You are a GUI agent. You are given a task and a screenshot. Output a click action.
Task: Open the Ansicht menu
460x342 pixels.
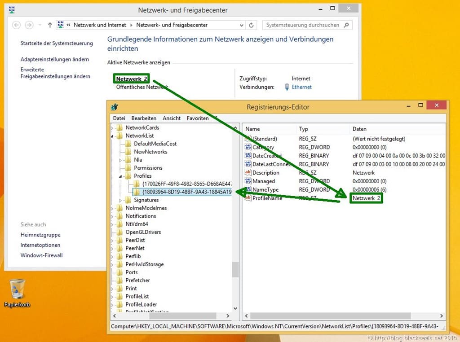[172, 118]
